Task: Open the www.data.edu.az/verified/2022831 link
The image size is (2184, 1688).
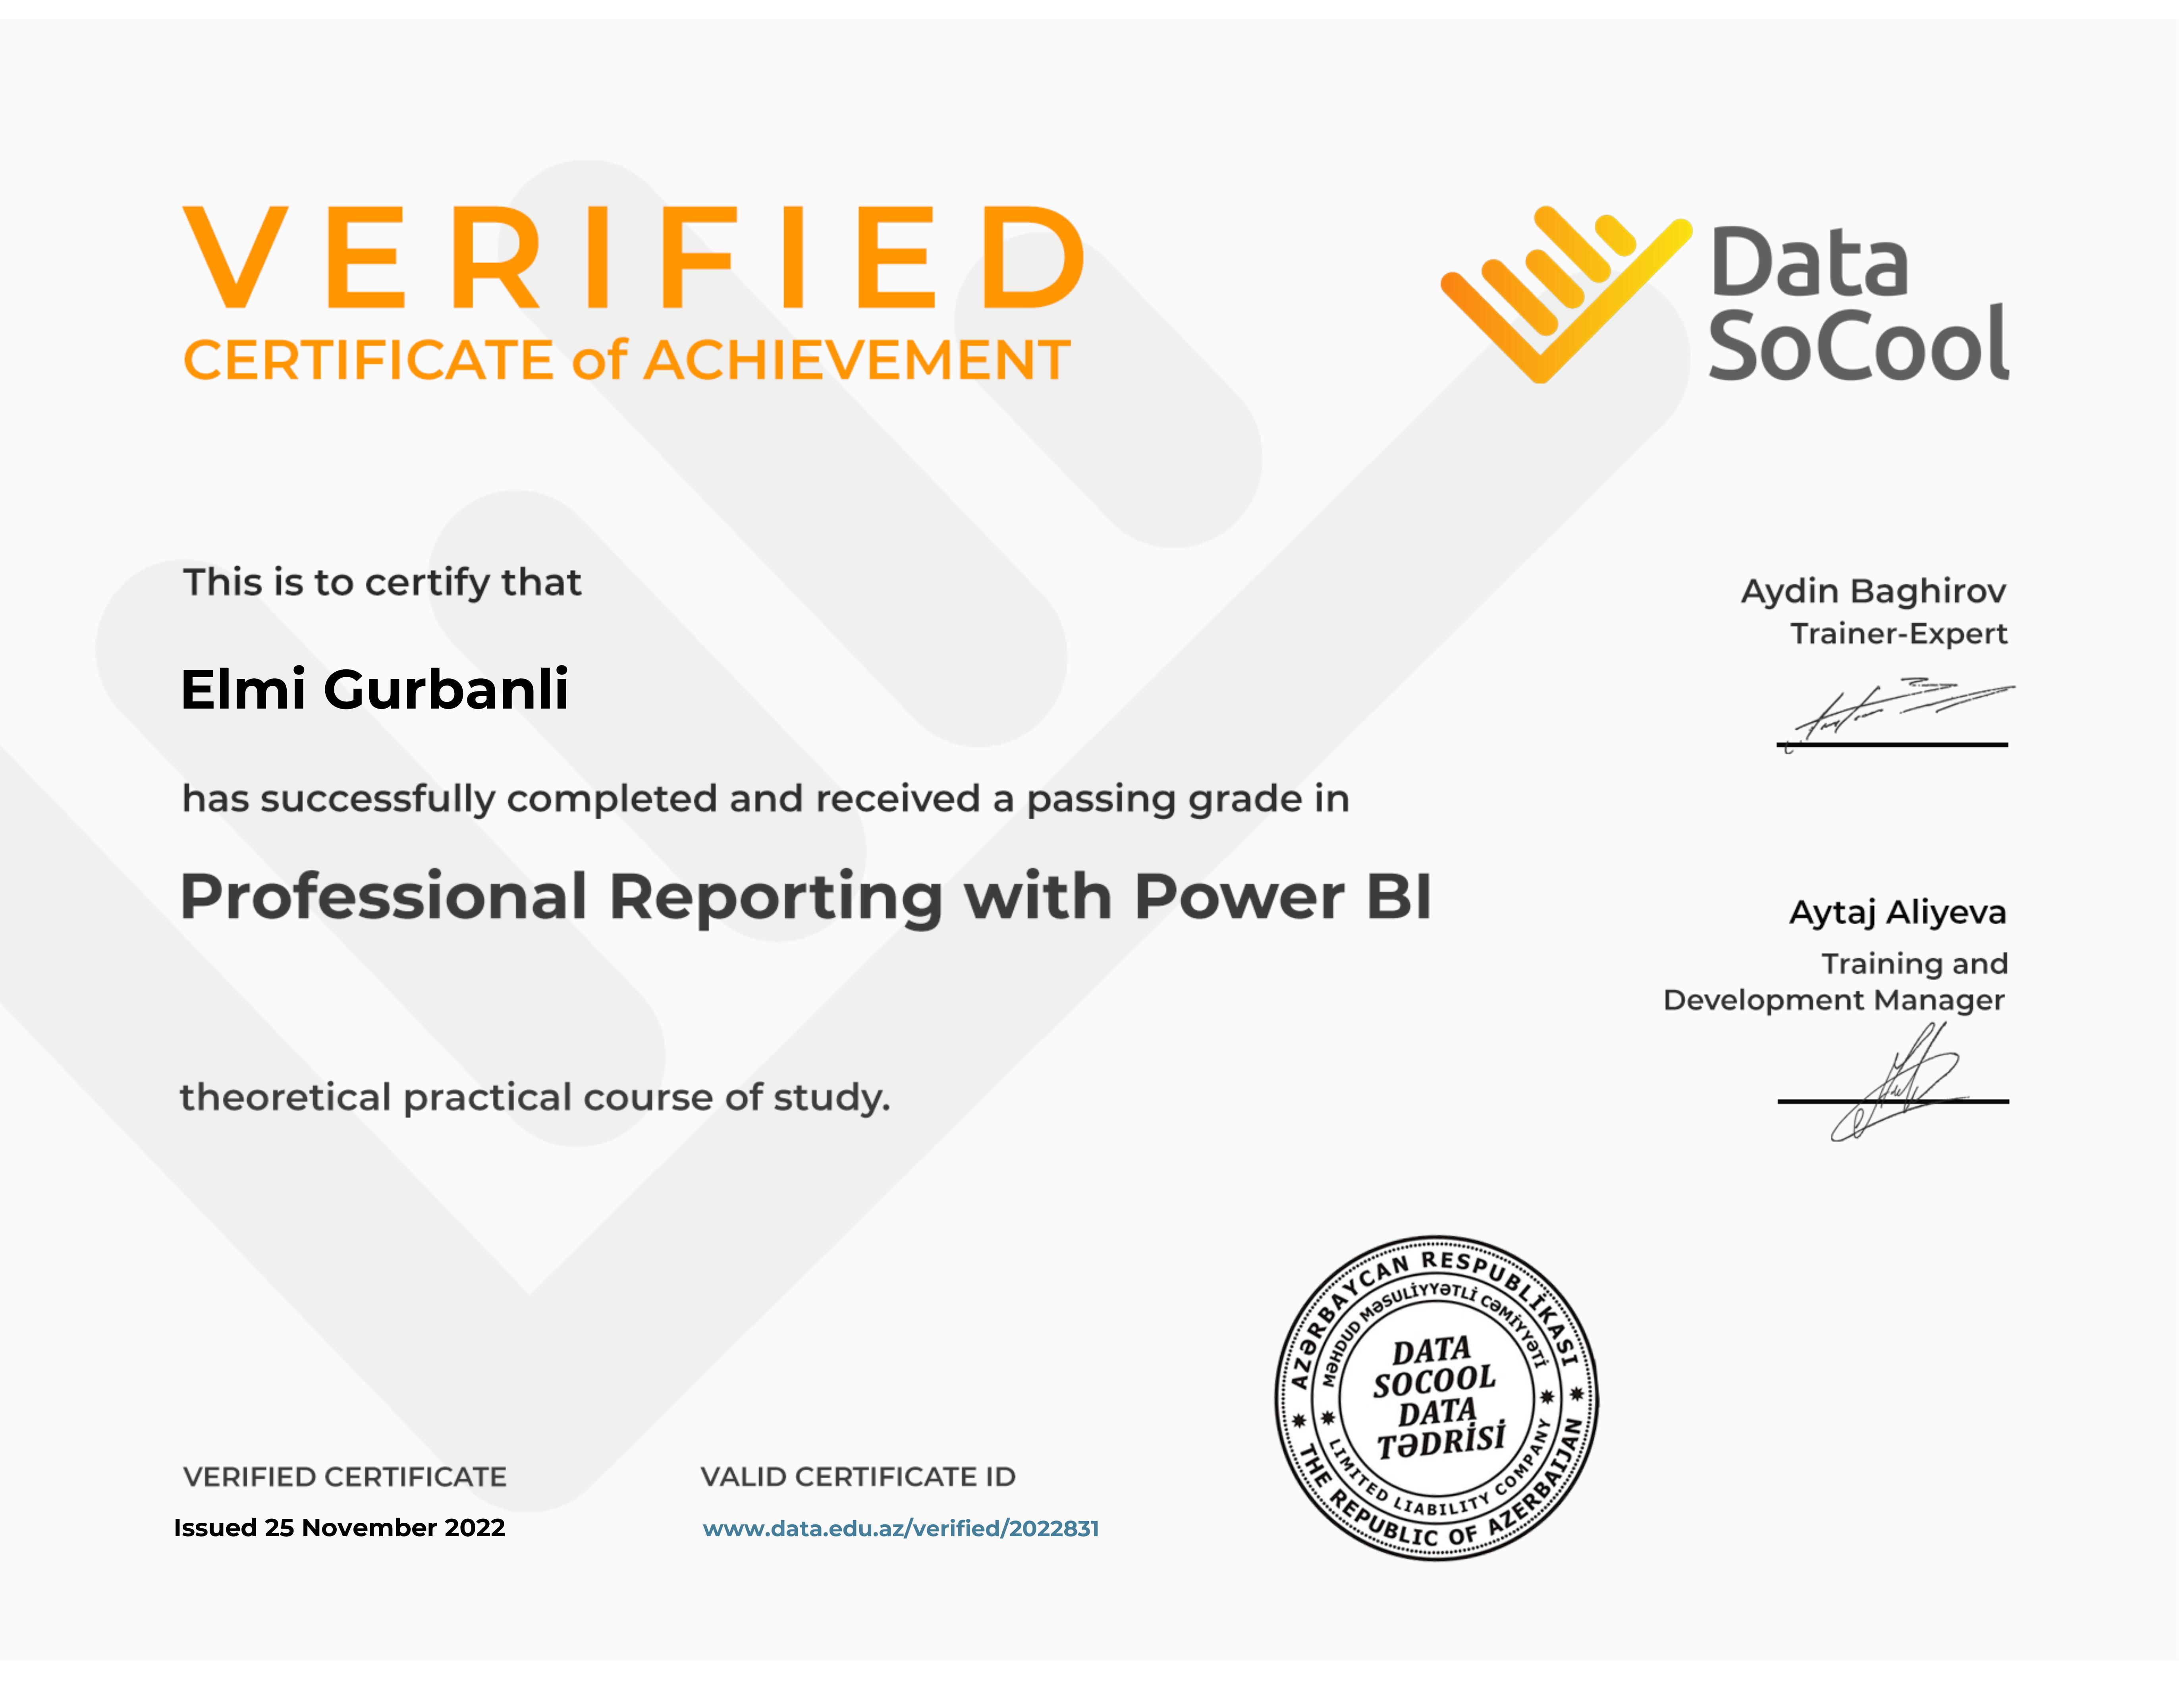Action: pos(900,1528)
